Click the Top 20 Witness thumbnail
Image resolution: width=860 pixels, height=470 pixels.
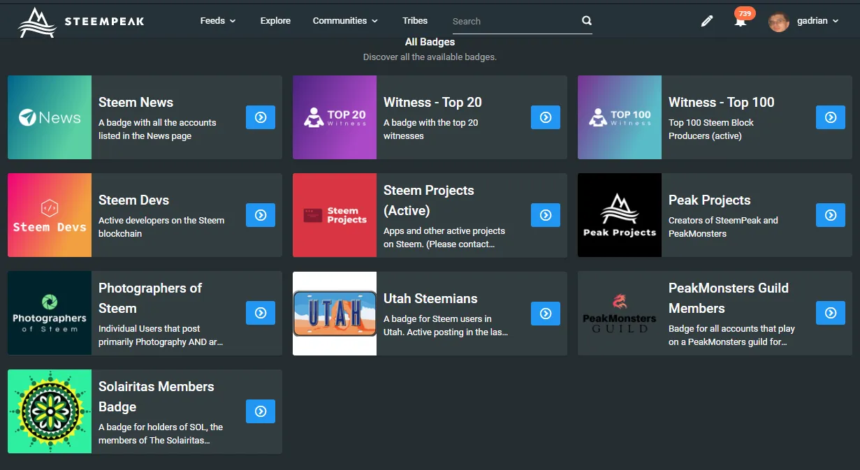335,117
